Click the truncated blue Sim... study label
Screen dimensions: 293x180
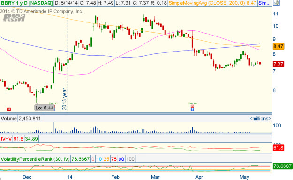point(264,3)
